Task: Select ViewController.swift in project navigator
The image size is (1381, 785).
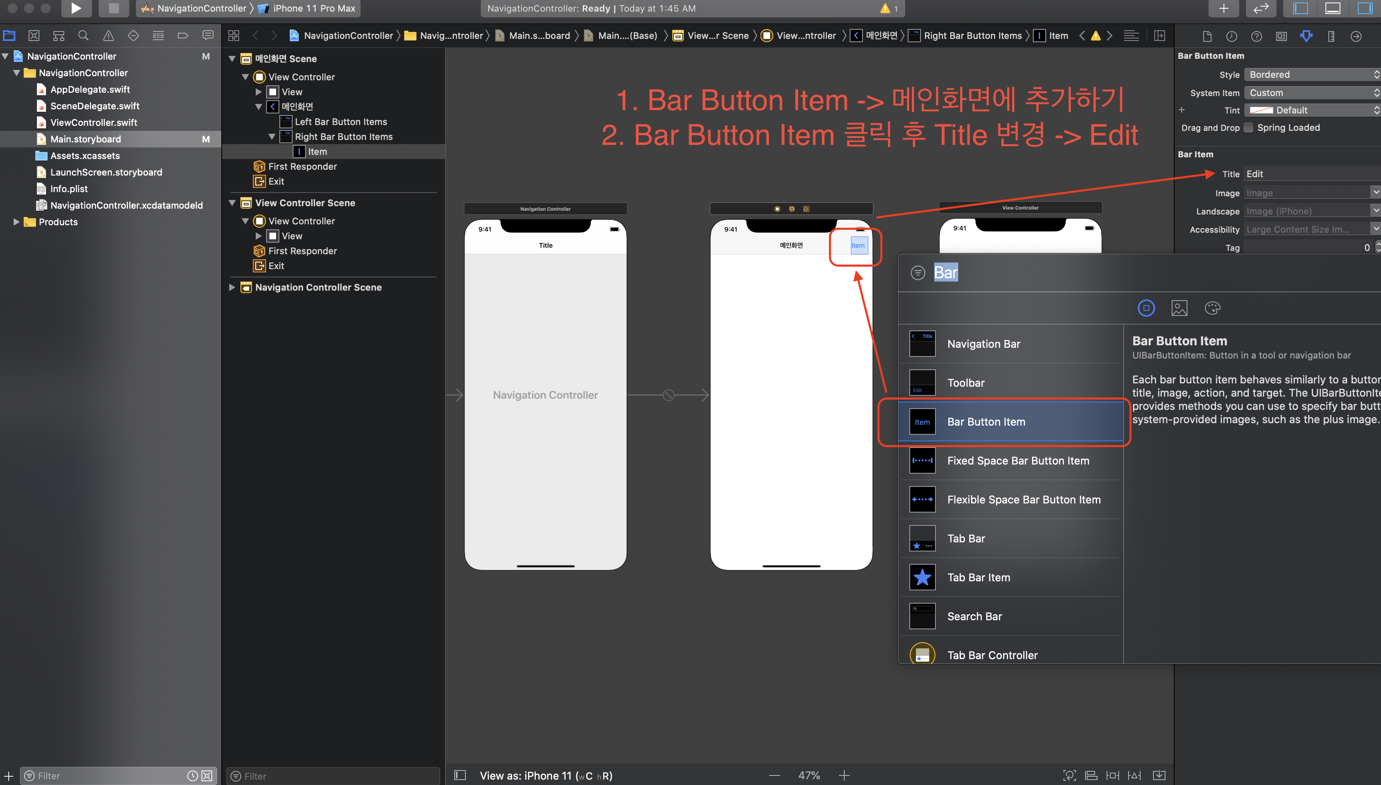Action: tap(93, 123)
